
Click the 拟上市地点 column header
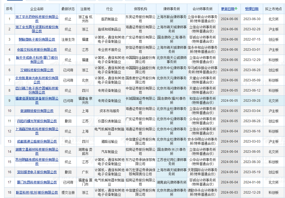pyautogui.click(x=274, y=9)
